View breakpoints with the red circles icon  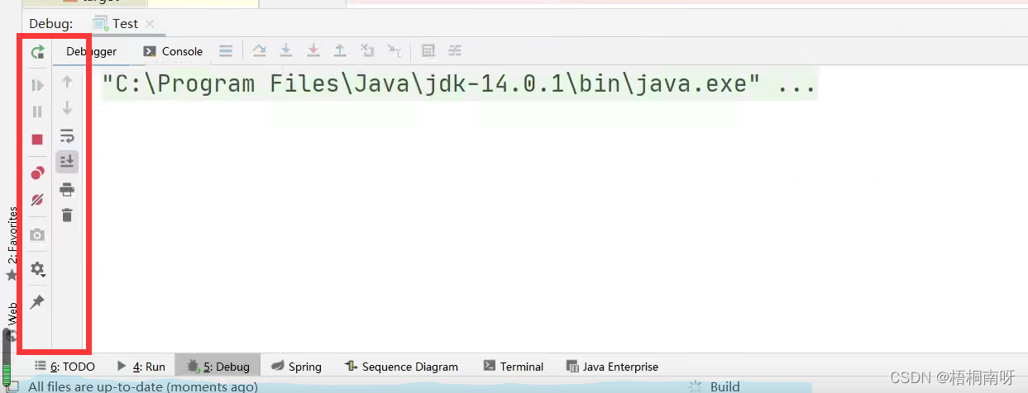[x=37, y=173]
